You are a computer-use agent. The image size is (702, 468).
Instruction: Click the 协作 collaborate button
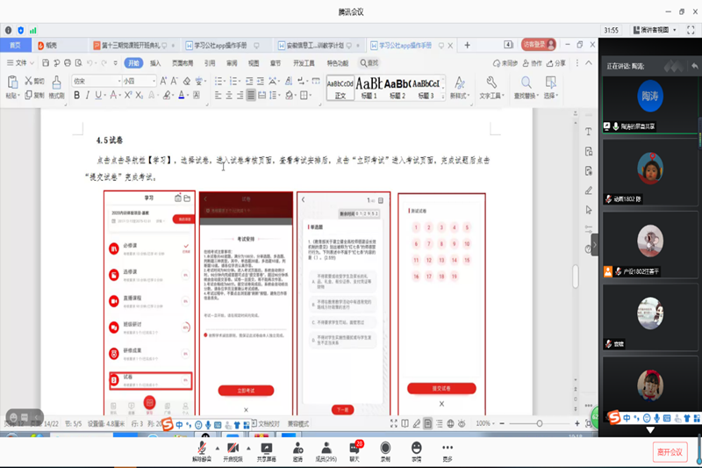click(x=532, y=63)
